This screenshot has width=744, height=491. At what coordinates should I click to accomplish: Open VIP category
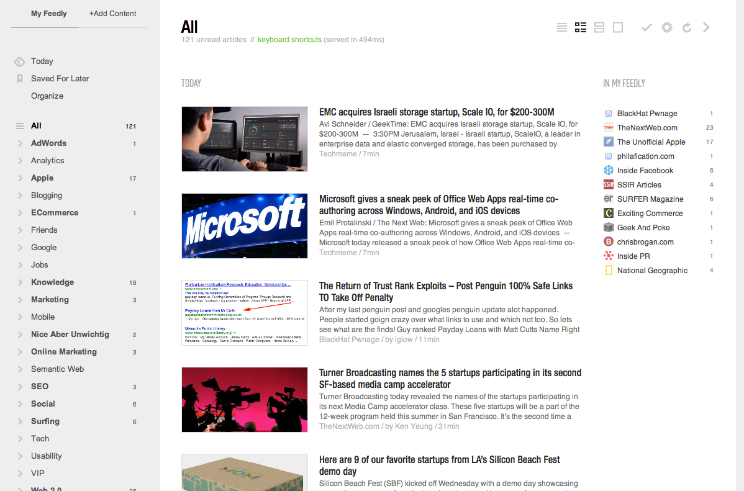click(37, 474)
